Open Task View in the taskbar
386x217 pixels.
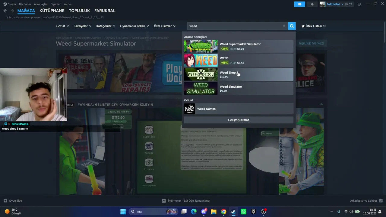click(184, 212)
